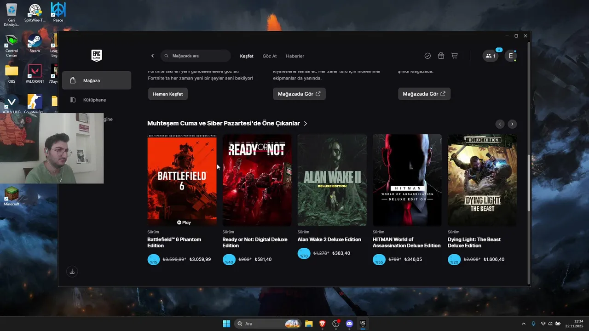Click the last Mağazada Gör button
Image resolution: width=589 pixels, height=331 pixels.
coord(424,94)
